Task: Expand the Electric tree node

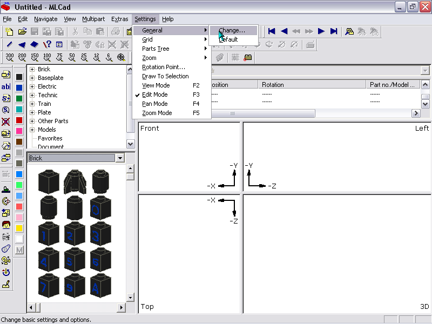Action: pyautogui.click(x=32, y=86)
